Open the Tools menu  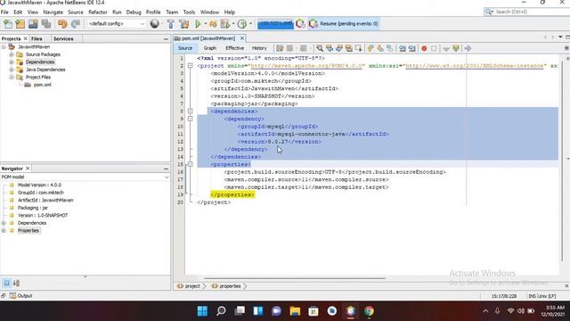pos(189,12)
